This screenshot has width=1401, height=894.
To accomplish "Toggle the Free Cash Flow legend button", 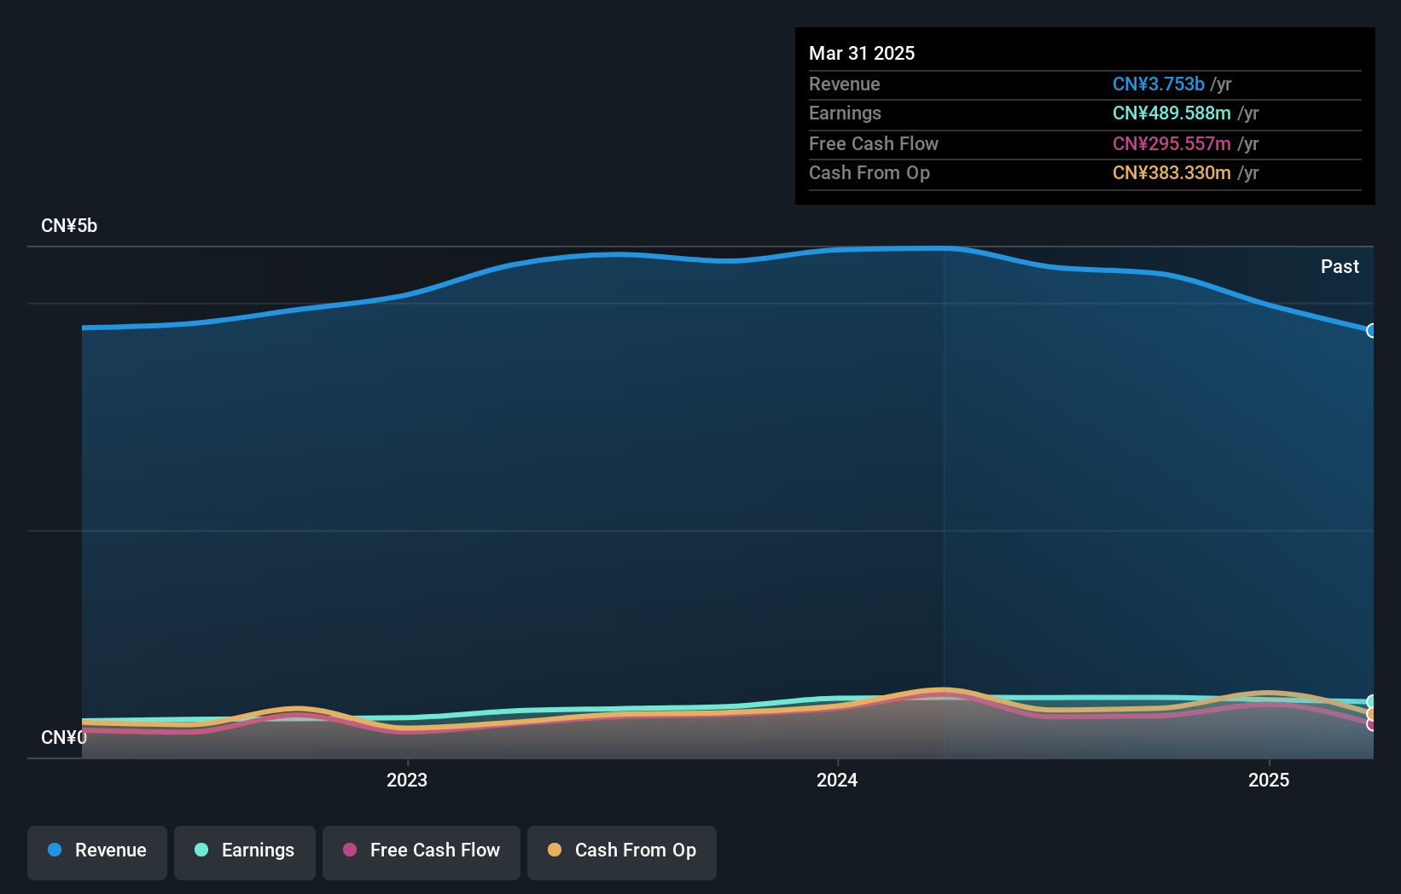I will pos(421,852).
